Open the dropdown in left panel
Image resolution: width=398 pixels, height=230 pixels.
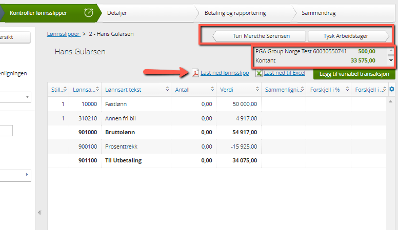click(15, 97)
